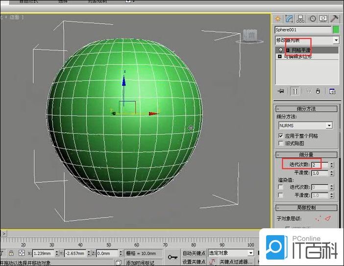Open the Display panel tab
The height and width of the screenshot is (266, 344).
(323, 19)
